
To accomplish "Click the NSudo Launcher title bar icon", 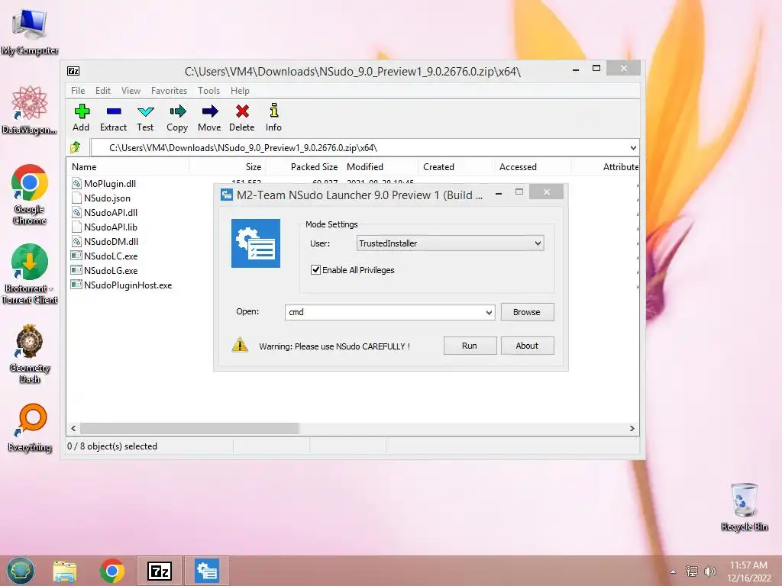I will click(x=226, y=195).
